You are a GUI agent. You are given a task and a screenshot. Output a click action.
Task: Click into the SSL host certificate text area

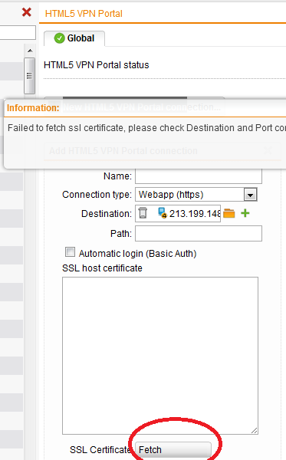(x=160, y=356)
